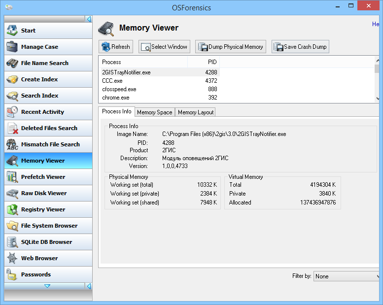Image resolution: width=383 pixels, height=305 pixels.
Task: Click the private virtual memory value 3840 K
Action: [x=327, y=194]
